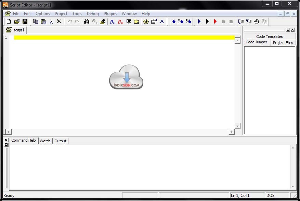Open the File menu
The width and height of the screenshot is (300, 201).
coord(16,14)
